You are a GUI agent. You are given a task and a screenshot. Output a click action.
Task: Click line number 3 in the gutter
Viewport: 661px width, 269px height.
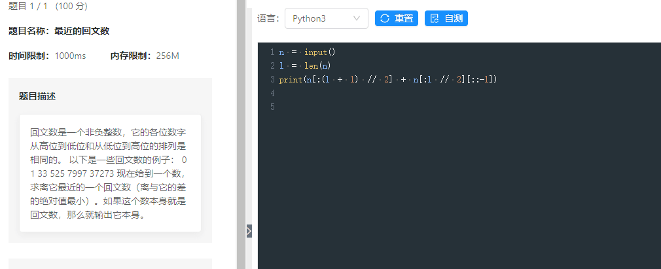point(272,79)
